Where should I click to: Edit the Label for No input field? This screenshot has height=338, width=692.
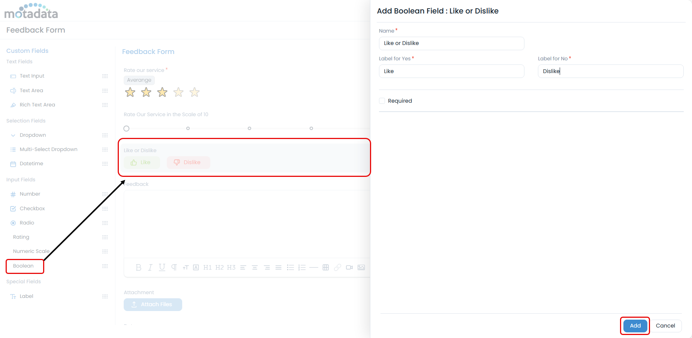point(610,71)
